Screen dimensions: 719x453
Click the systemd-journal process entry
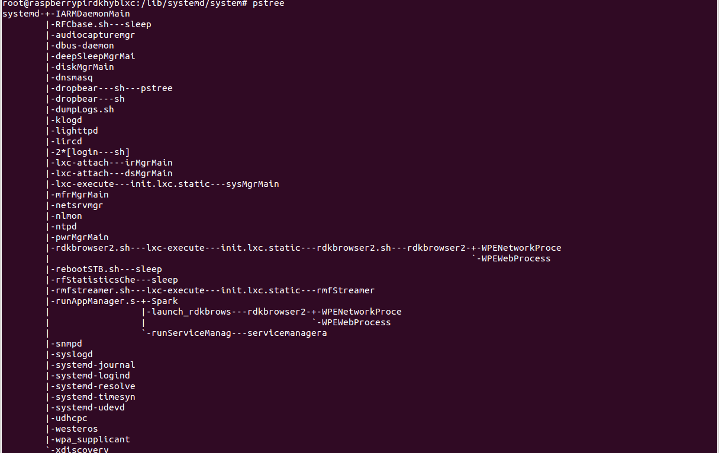[95, 365]
